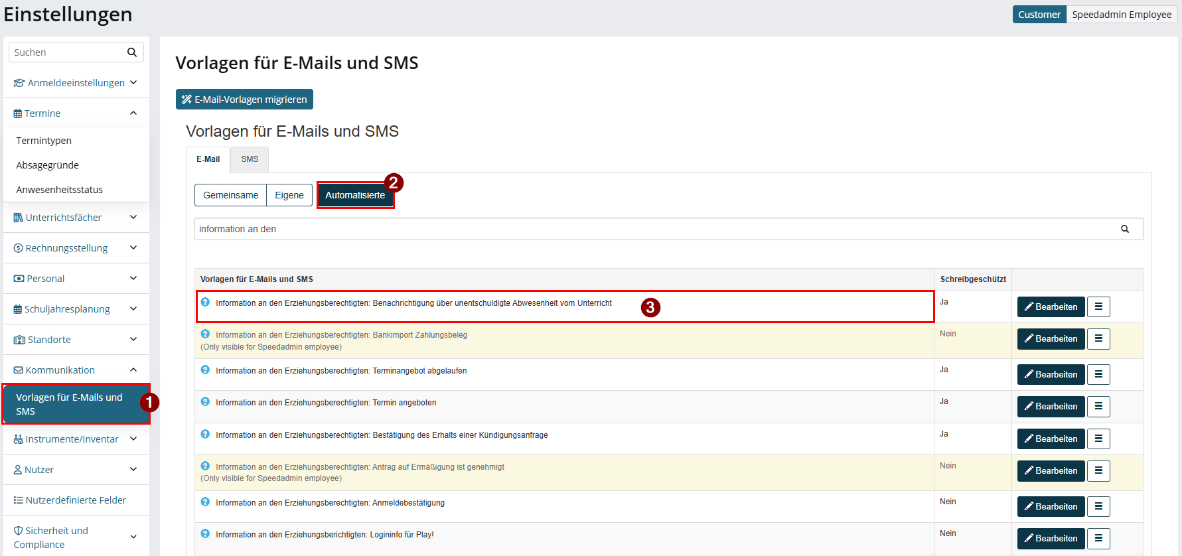
Task: Expand the Rechnungsstellung section
Action: tap(76, 248)
